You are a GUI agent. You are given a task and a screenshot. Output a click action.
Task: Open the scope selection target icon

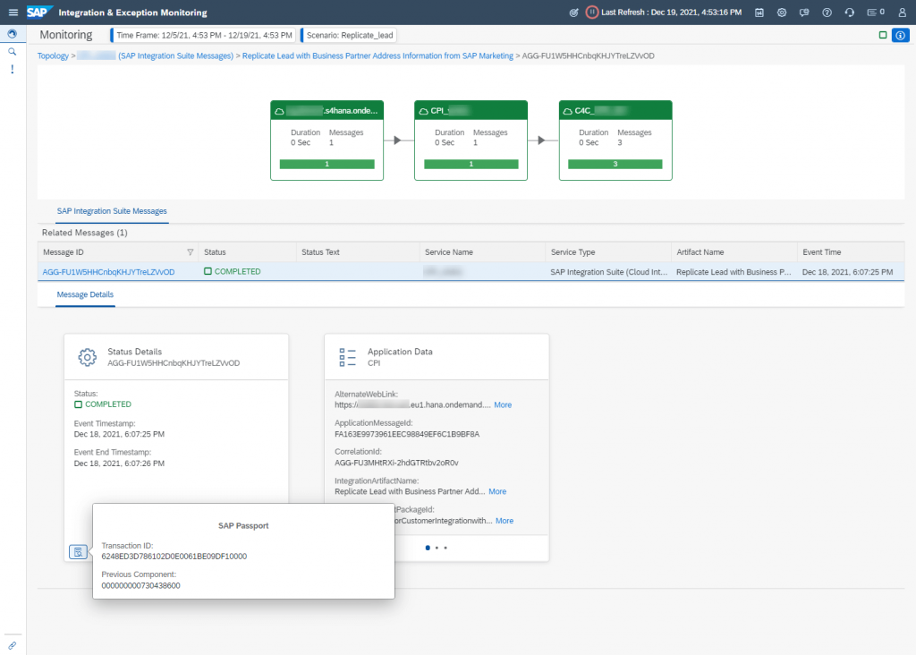573,13
